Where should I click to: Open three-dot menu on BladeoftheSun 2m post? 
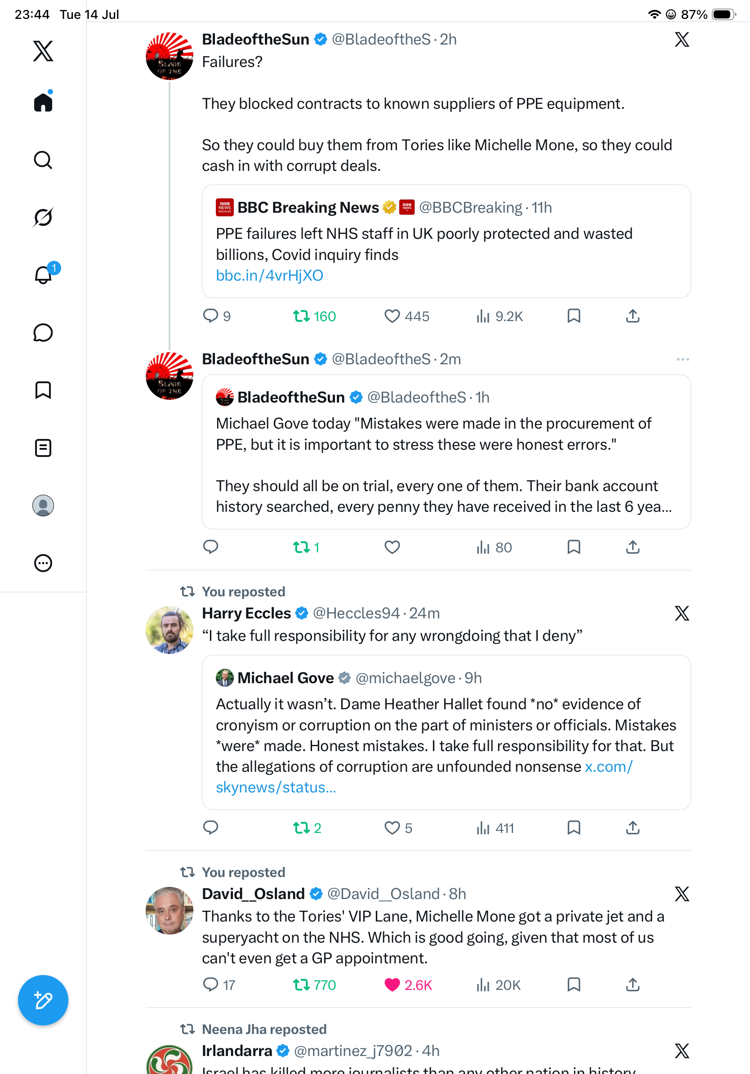683,359
